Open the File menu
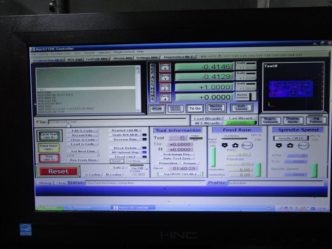The image size is (332, 249). click(34, 54)
